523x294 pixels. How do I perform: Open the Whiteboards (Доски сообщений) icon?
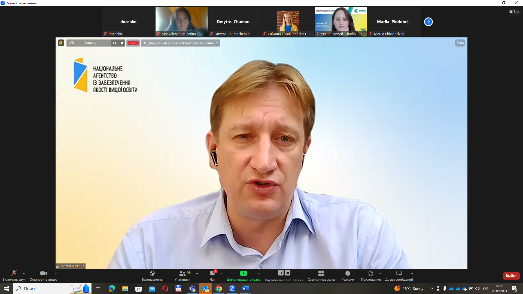[399, 273]
